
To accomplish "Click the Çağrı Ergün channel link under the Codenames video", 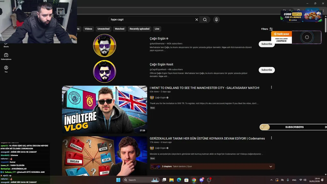I will point(160,148).
